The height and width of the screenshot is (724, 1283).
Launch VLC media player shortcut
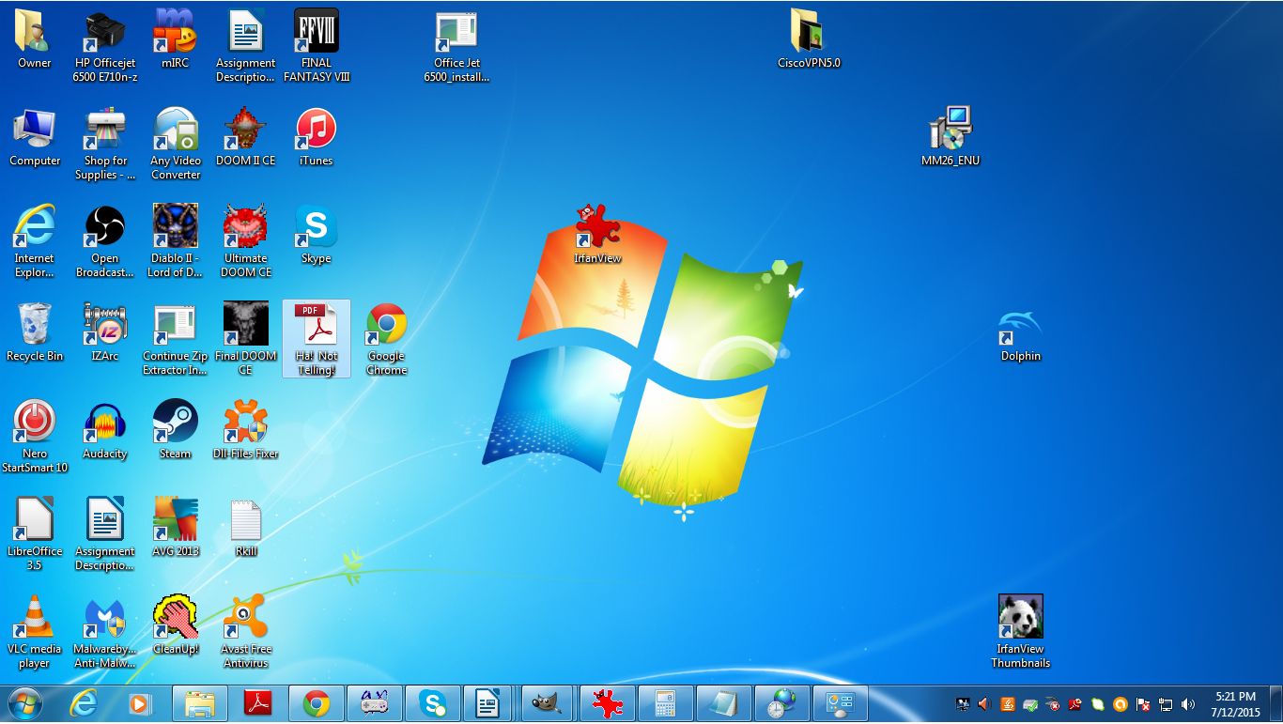(x=35, y=632)
